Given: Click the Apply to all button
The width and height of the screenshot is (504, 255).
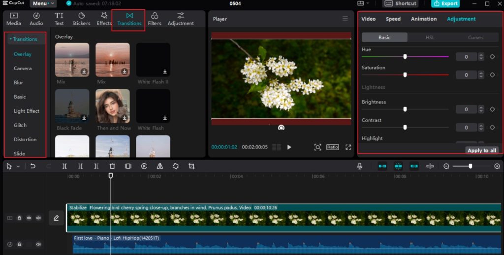Looking at the screenshot, I should pyautogui.click(x=481, y=151).
